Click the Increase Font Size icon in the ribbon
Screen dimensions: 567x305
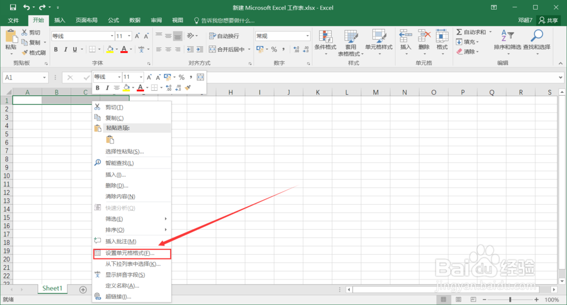pos(137,36)
